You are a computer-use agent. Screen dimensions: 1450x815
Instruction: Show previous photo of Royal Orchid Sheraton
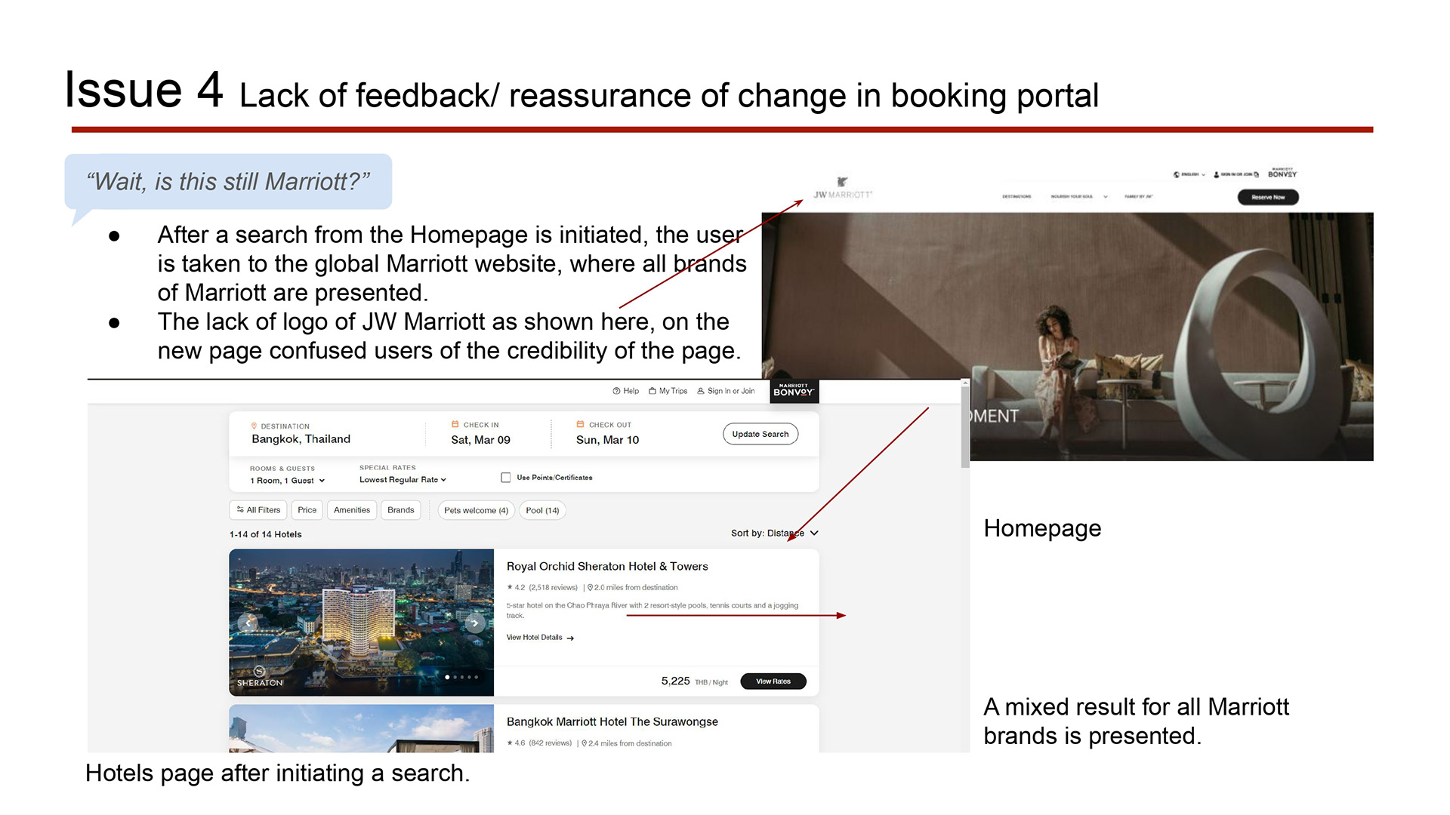(248, 623)
